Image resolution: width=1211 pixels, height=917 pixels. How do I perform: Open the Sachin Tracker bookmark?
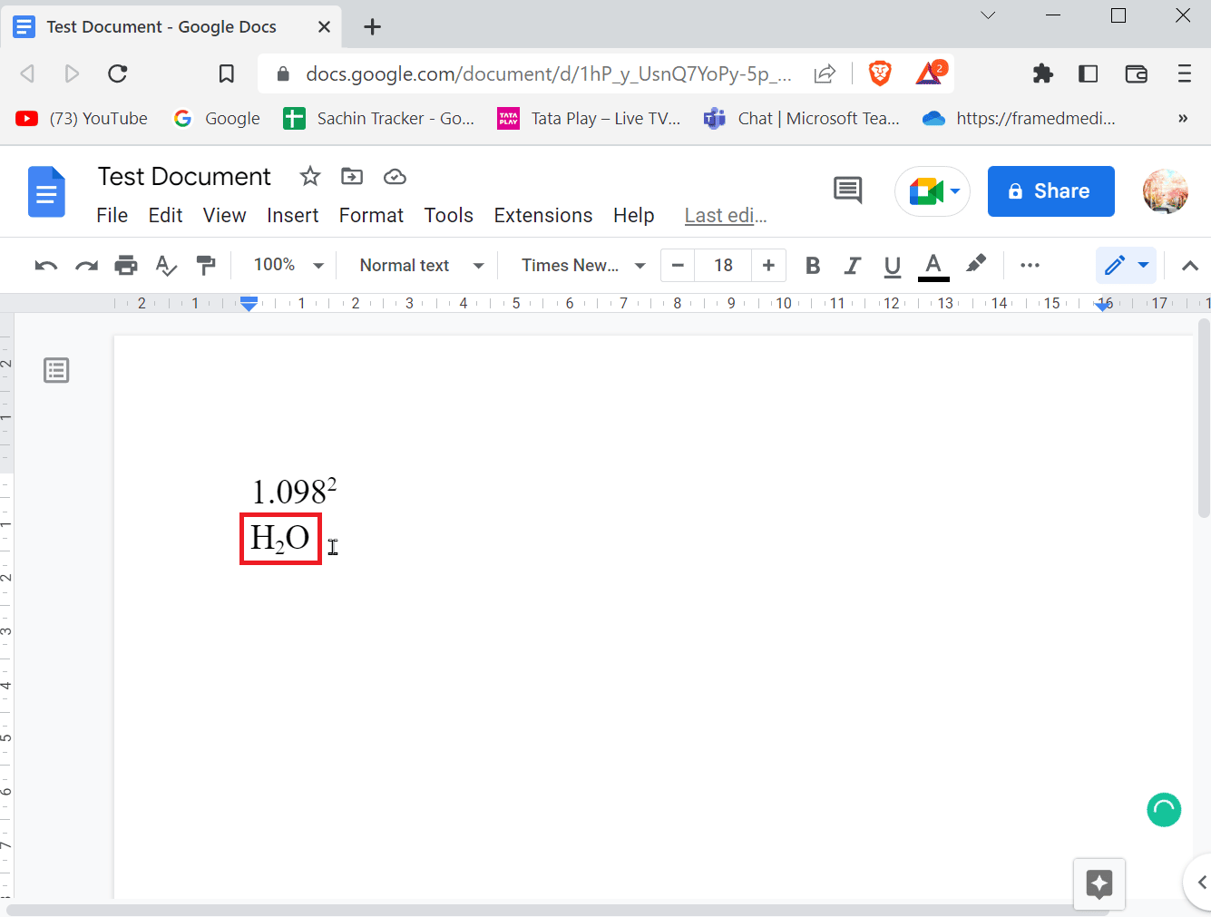[379, 119]
